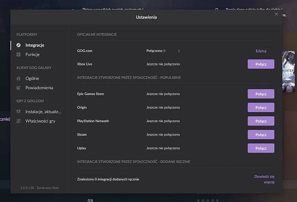Connect Origin using Połącz button
This screenshot has width=297, height=202.
[261, 107]
